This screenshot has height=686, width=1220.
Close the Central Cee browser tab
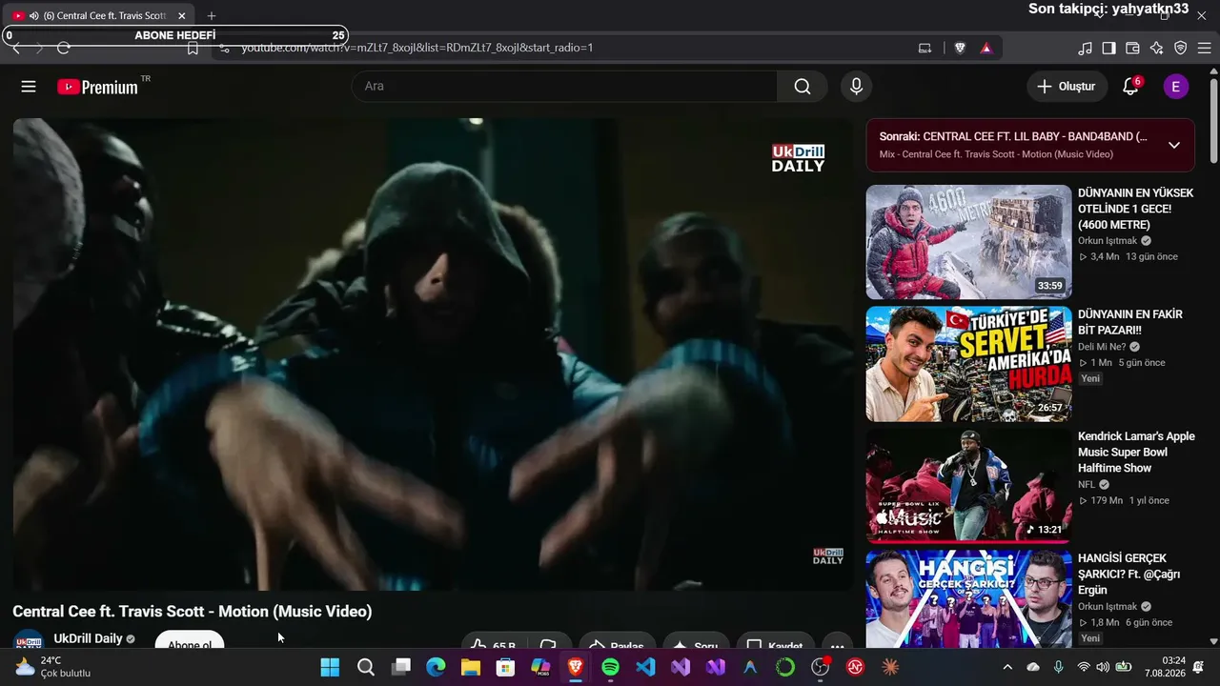tap(181, 16)
